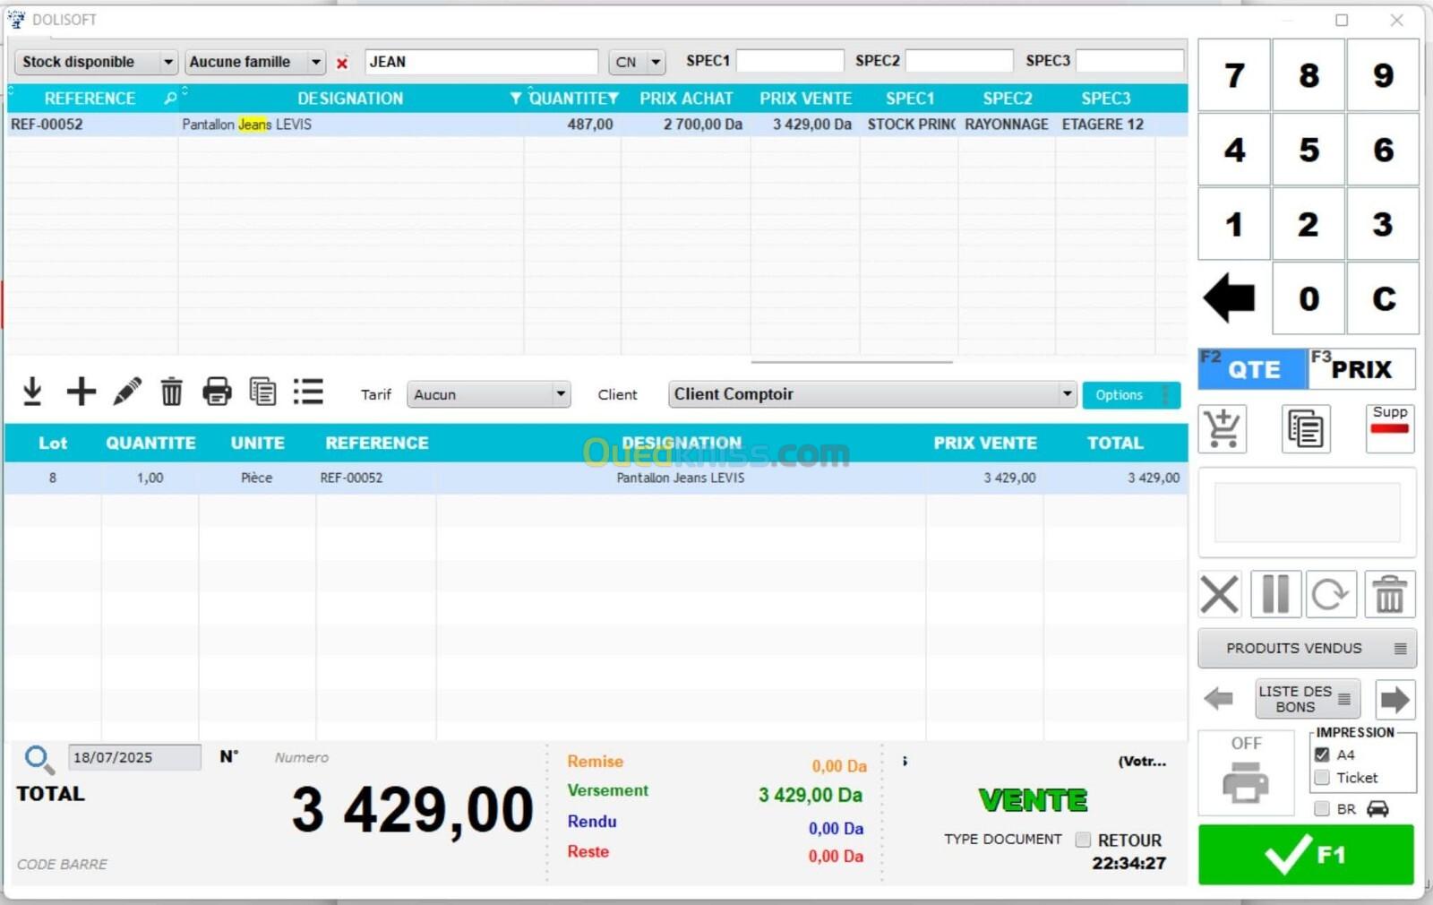Screen dimensions: 1433x905
Task: Click the green F1 validate button
Action: [x=1306, y=855]
